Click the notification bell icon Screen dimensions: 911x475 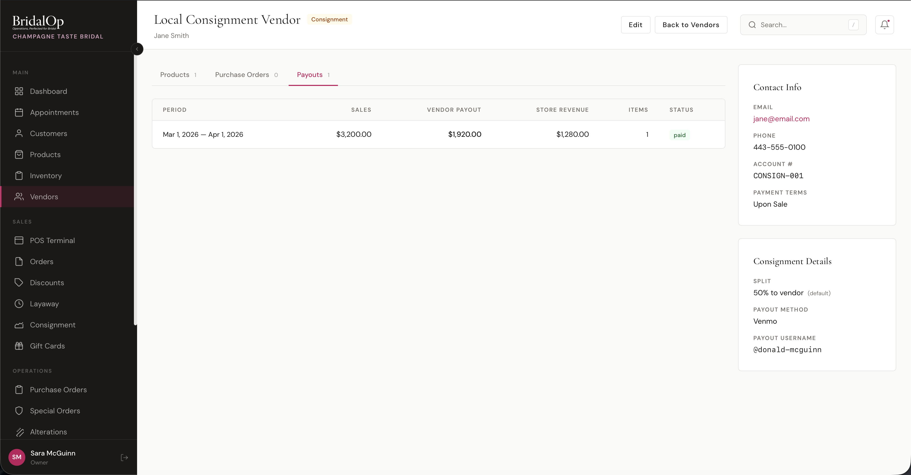pyautogui.click(x=884, y=25)
